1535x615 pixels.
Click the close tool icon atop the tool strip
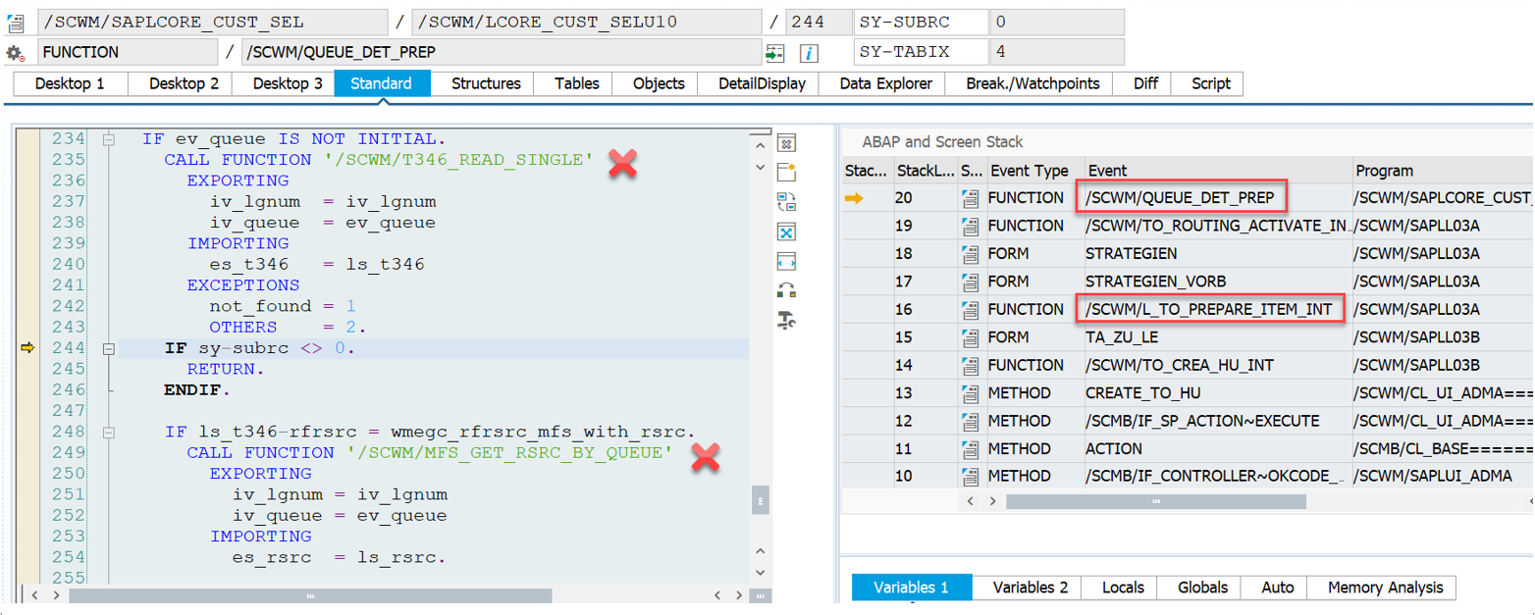coord(786,144)
